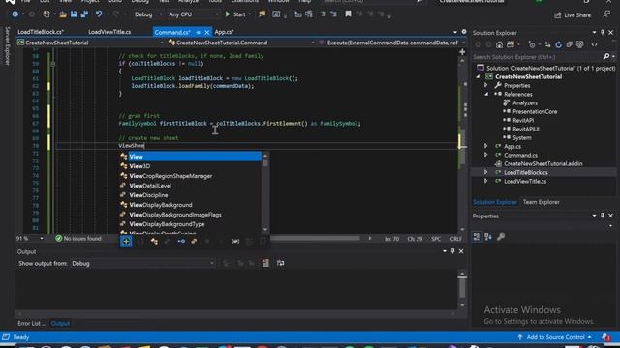Click the Solution Explorer search magnifier icon
Screen dimensions: 620x348
pyautogui.click(x=606, y=57)
